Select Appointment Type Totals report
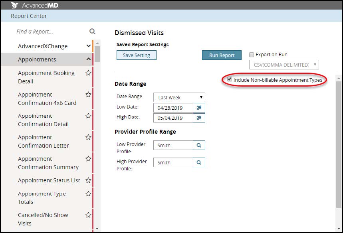This screenshot has width=343, height=233. (42, 197)
